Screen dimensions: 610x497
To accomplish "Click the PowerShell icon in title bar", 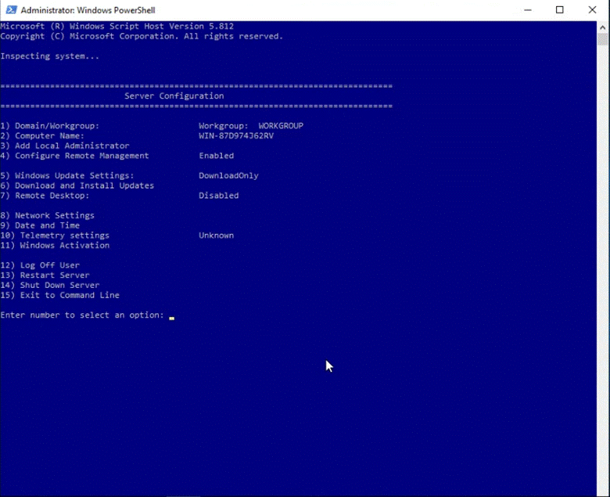I will coord(11,9).
